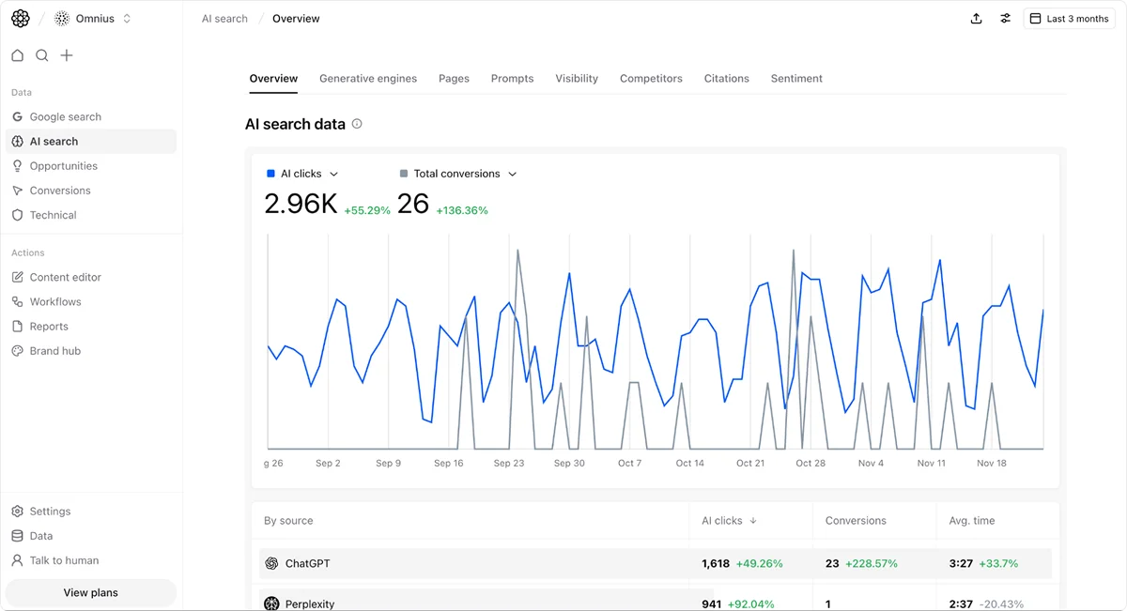The height and width of the screenshot is (611, 1127).
Task: Toggle the AI search info tooltip icon
Action: coord(356,123)
